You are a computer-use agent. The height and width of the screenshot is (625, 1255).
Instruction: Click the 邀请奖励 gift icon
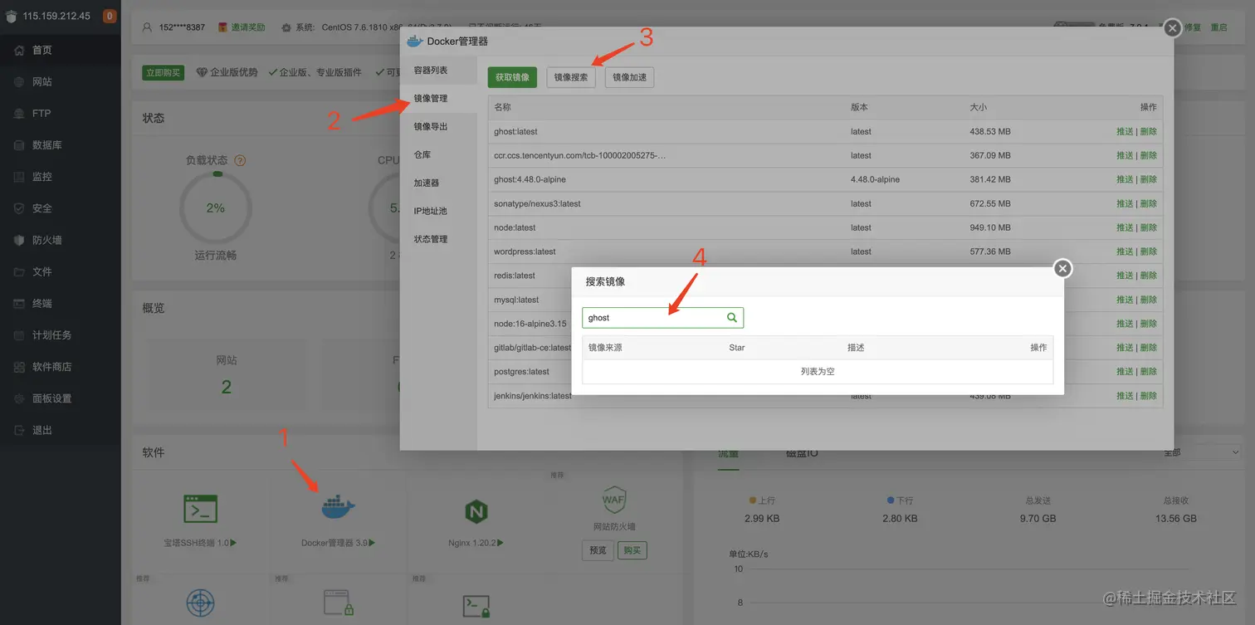click(222, 27)
